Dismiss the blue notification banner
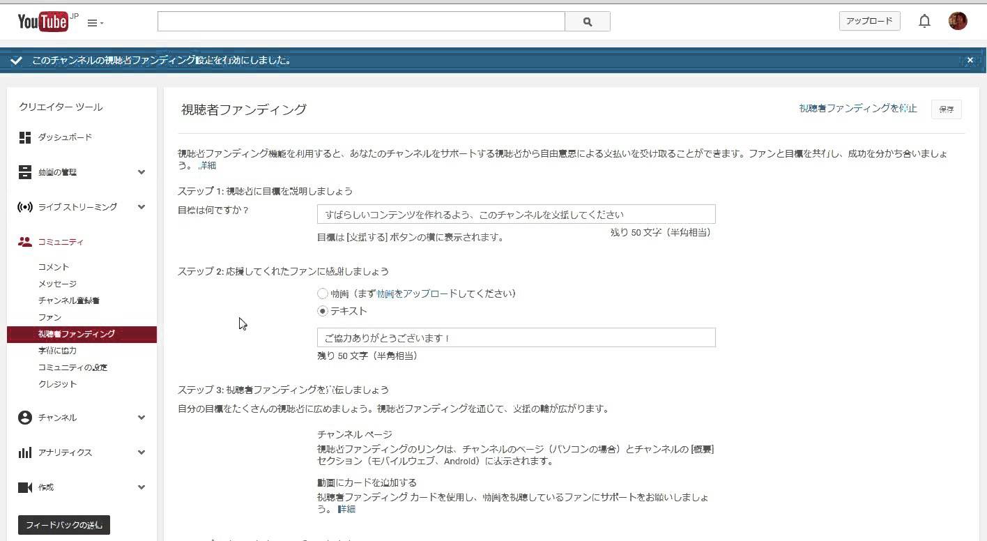Image resolution: width=987 pixels, height=541 pixels. [970, 61]
